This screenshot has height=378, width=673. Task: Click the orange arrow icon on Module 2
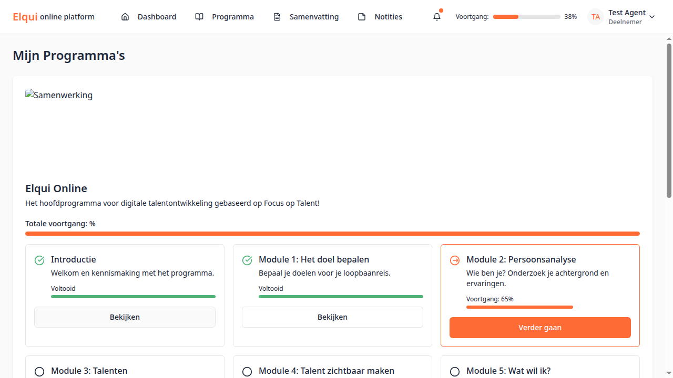454,260
